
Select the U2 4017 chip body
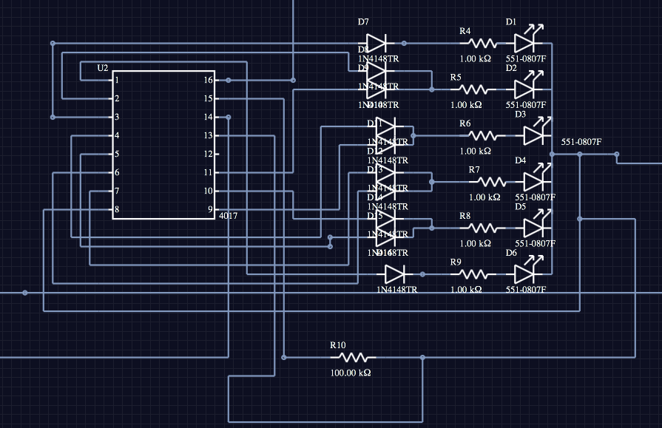[163, 145]
